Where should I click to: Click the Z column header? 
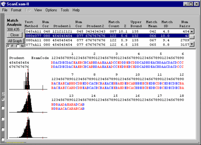click(x=125, y=26)
